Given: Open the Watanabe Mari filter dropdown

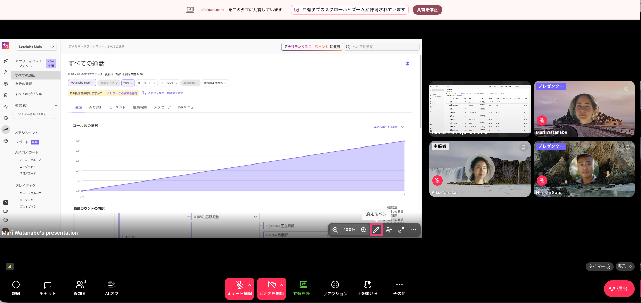Looking at the screenshot, I should (x=82, y=83).
